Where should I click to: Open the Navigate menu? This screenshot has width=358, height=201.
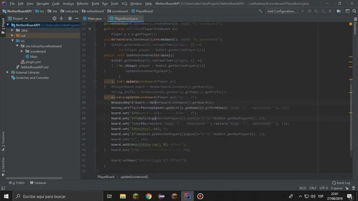pyautogui.click(x=43, y=4)
